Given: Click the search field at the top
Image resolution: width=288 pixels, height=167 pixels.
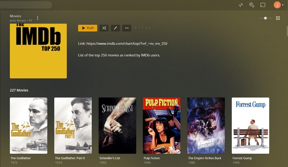Looking at the screenshot, I should [x=26, y=5].
